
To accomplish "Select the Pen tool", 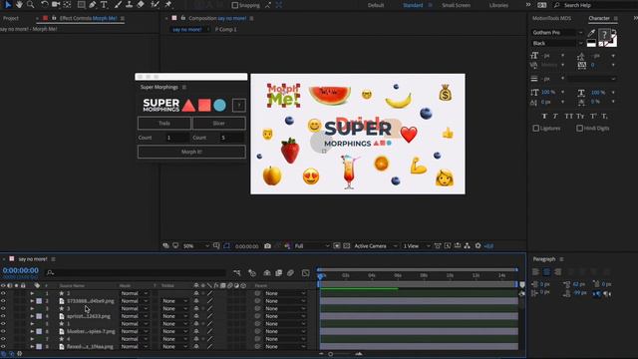I will click(93, 4).
